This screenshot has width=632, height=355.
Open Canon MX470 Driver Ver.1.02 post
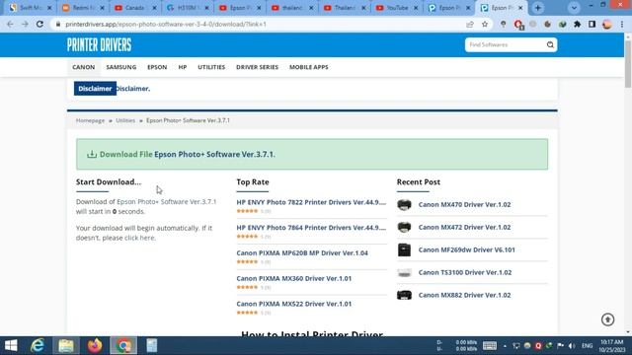click(464, 204)
